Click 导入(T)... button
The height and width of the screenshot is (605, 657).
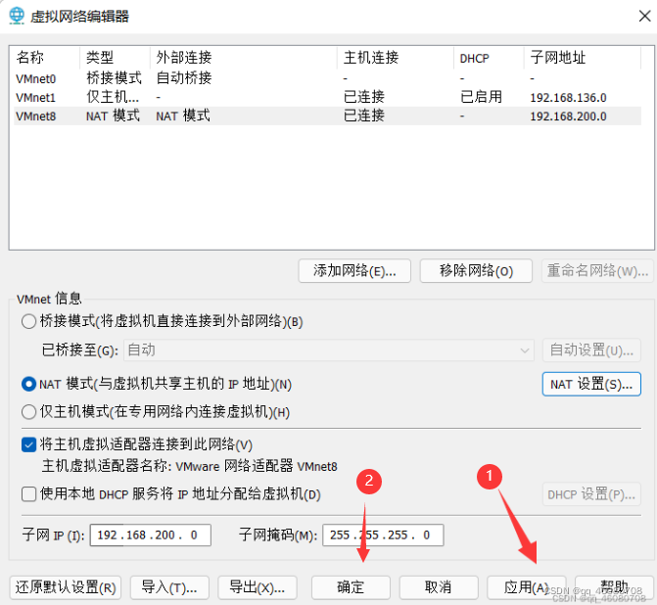pyautogui.click(x=169, y=587)
